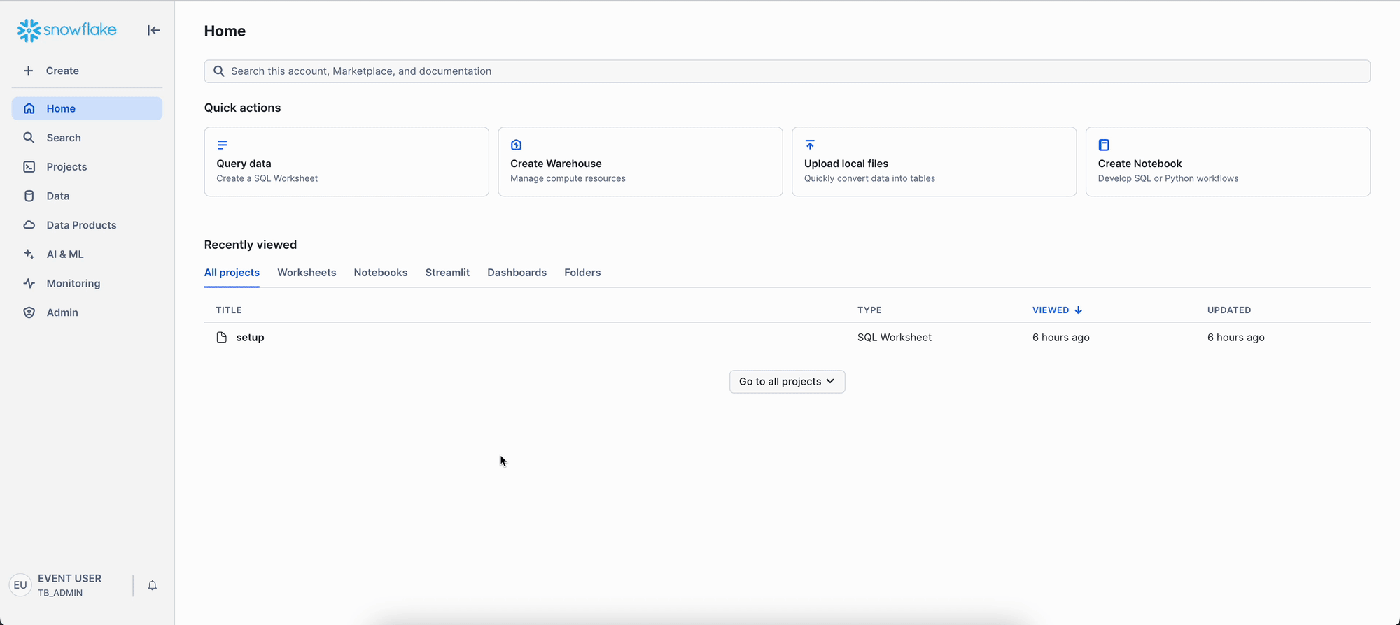Collapse the sidebar with the arrow icon
Screen dimensions: 1400x625
point(153,30)
